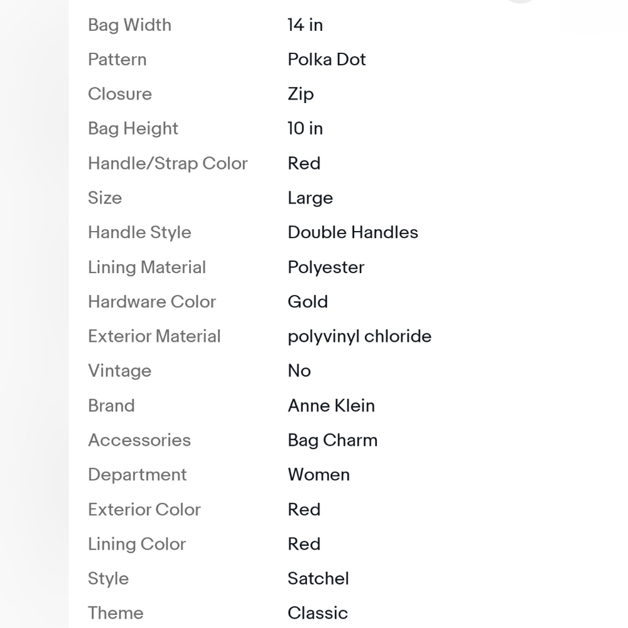Viewport: 628px width, 628px height.
Task: Click the Classic theme value
Action: 318,613
